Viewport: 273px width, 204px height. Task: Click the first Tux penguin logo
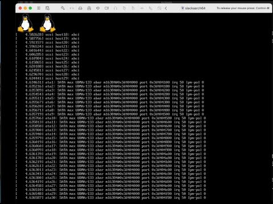[x=26, y=23]
